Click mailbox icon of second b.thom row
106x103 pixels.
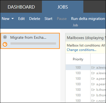click(93, 95)
